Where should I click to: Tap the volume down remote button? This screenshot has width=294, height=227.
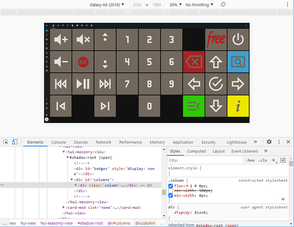click(x=61, y=62)
